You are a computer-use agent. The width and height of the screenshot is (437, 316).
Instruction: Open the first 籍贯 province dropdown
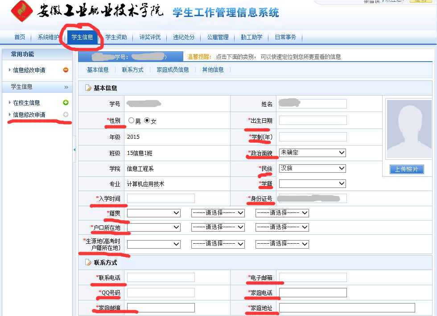pyautogui.click(x=153, y=213)
